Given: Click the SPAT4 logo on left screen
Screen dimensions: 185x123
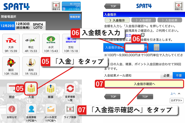Looking at the screenshot, I should [x=16, y=6].
